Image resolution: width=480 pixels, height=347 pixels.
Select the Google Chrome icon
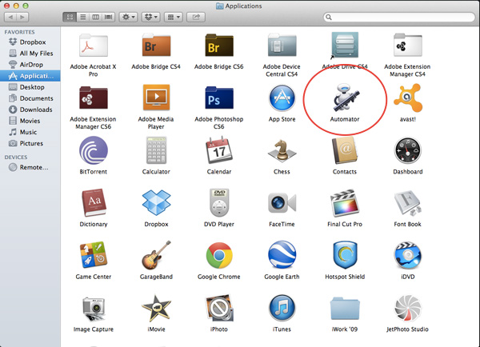pos(219,255)
